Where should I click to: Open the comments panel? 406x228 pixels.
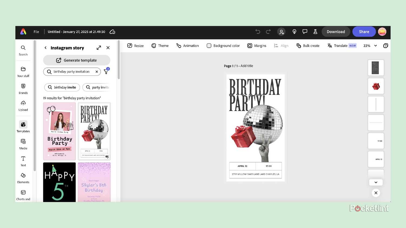305,32
